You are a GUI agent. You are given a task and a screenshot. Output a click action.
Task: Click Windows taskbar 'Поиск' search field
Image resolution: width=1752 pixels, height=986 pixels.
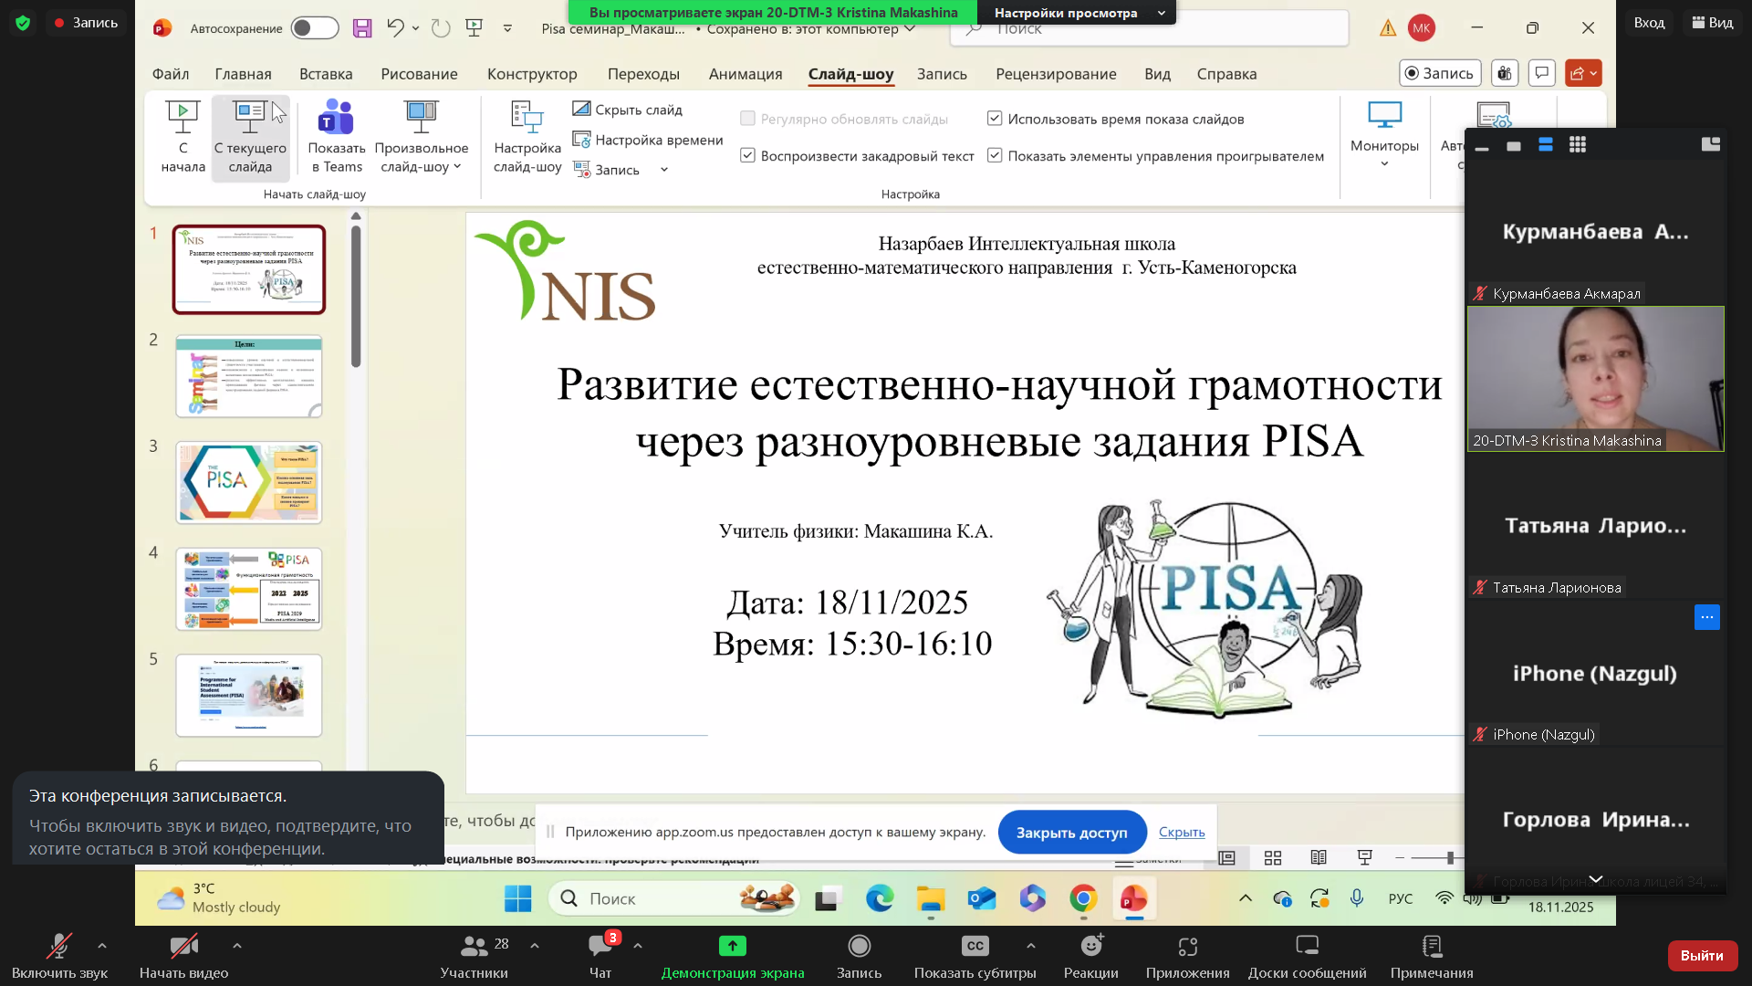tap(675, 898)
